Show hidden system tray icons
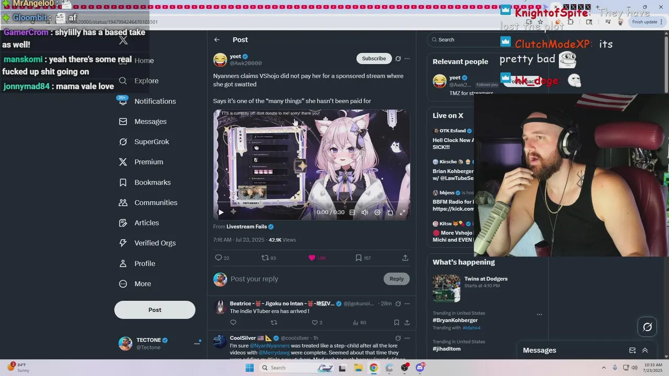 pyautogui.click(x=604, y=368)
